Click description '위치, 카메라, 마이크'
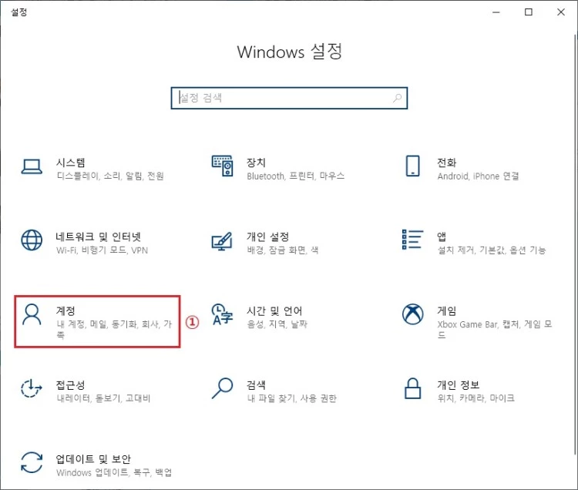 coord(476,398)
